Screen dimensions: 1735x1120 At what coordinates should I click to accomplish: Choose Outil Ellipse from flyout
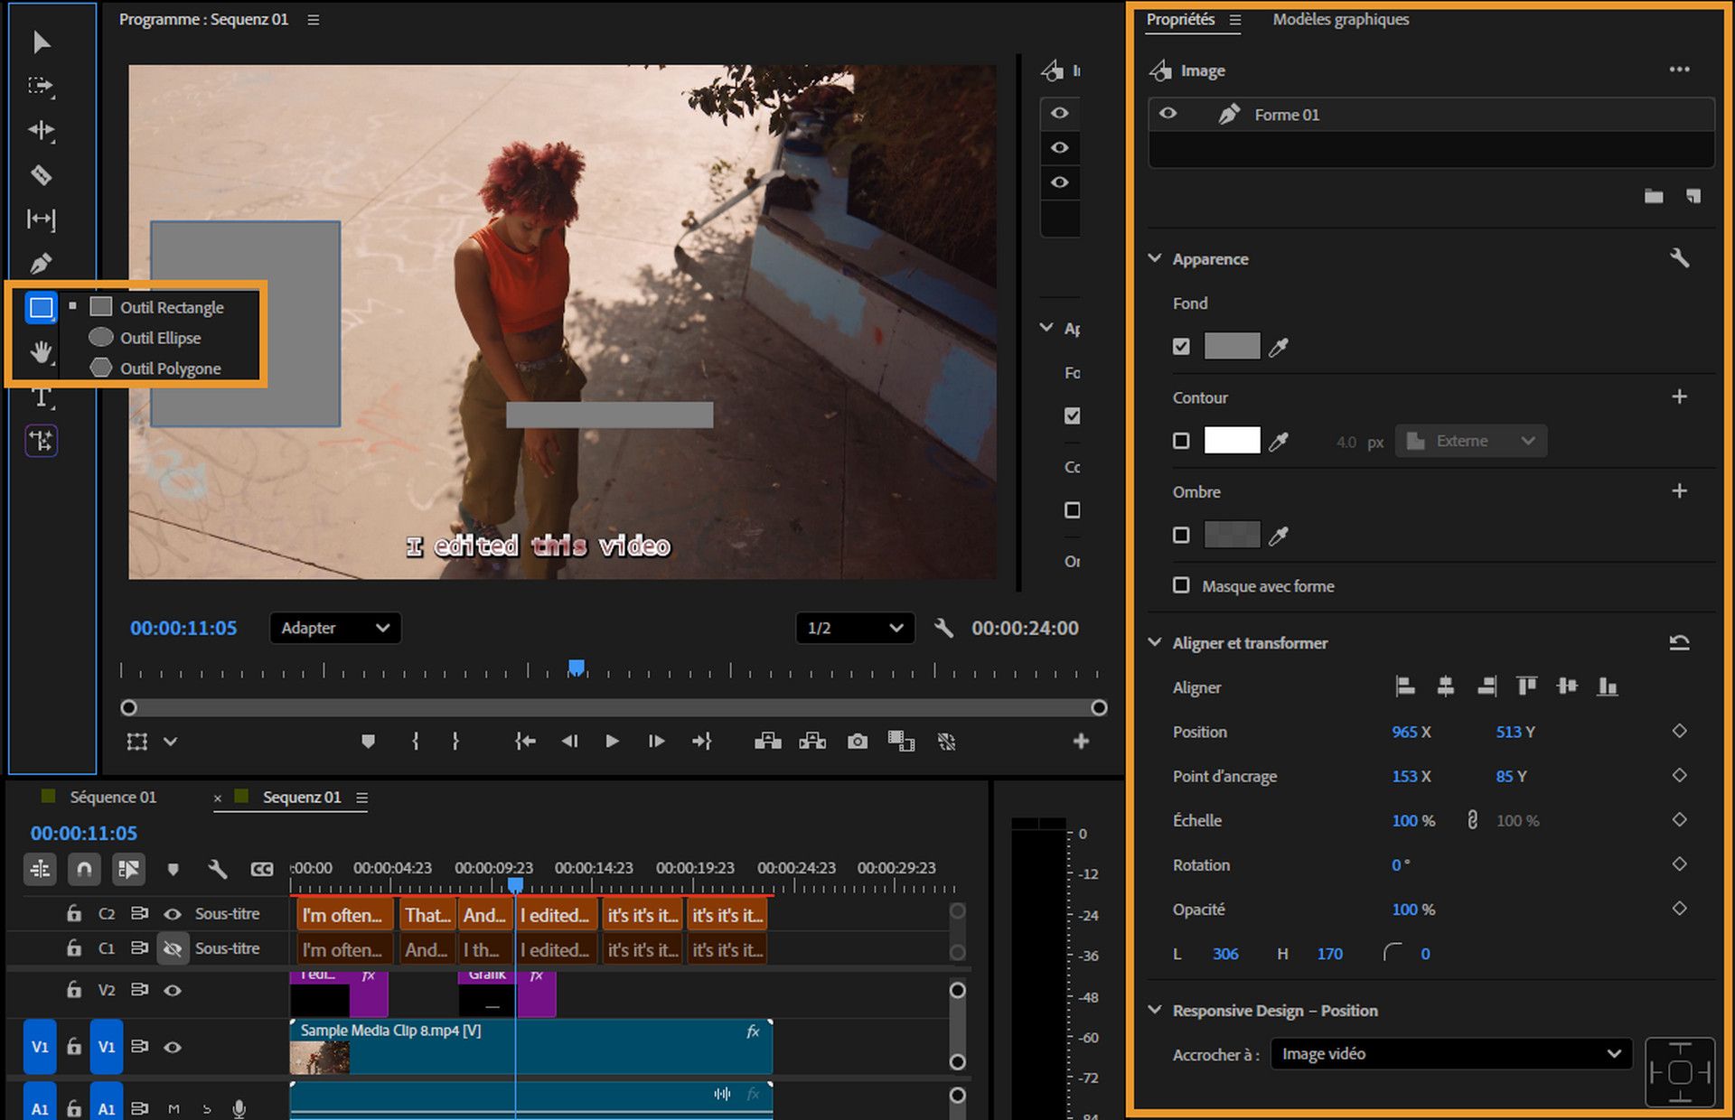[160, 338]
